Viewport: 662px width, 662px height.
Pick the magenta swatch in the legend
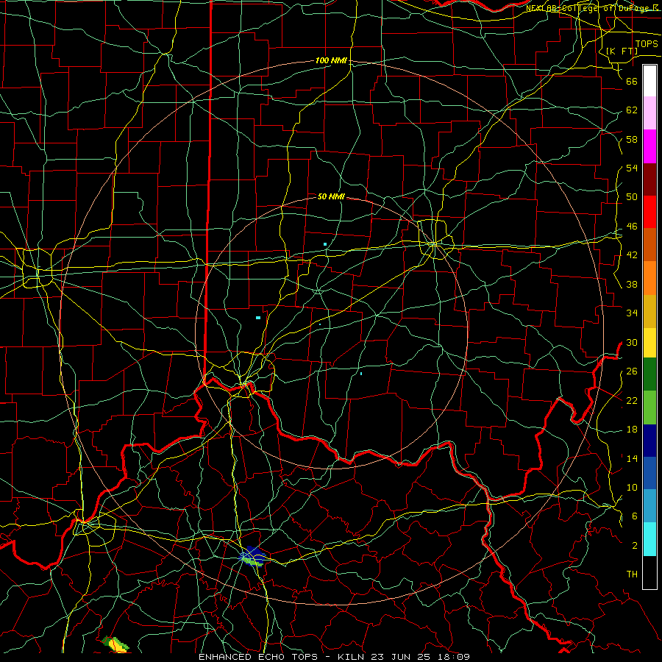pos(649,146)
